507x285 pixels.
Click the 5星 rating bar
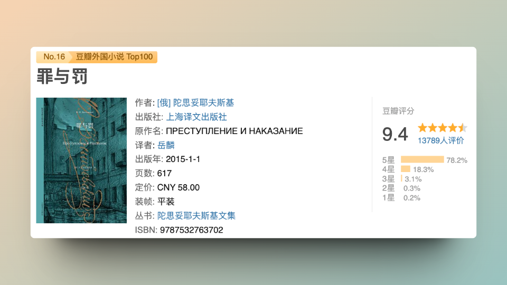coord(422,160)
